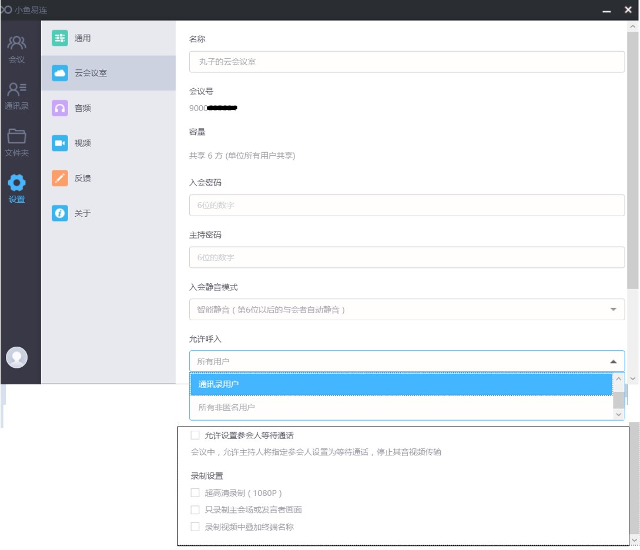Click the dropdown list's scroll up arrow

[619, 378]
